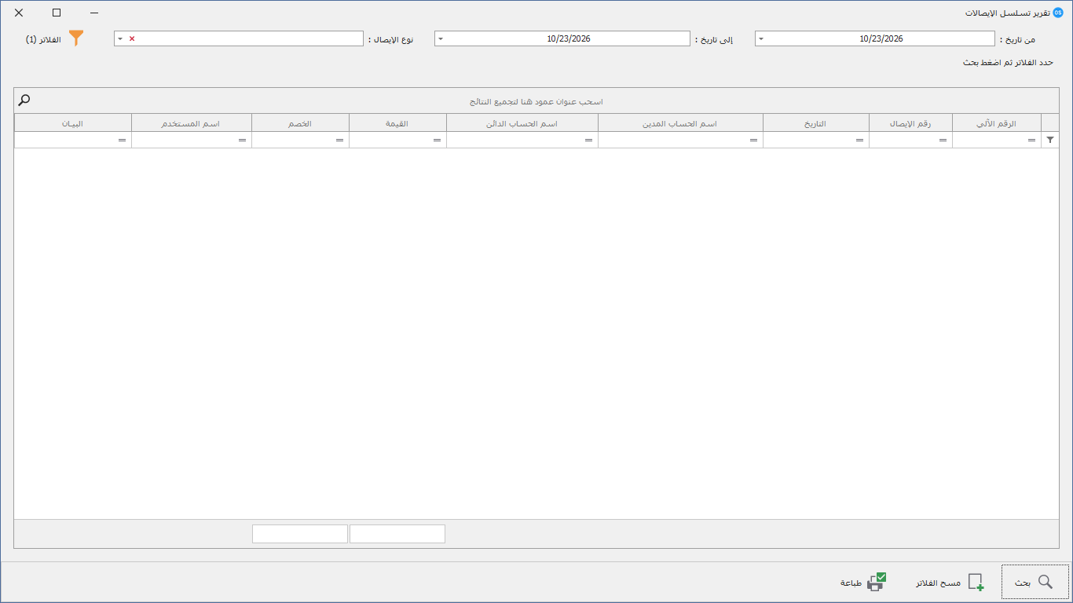Click the القيمة footer total box

click(397, 534)
